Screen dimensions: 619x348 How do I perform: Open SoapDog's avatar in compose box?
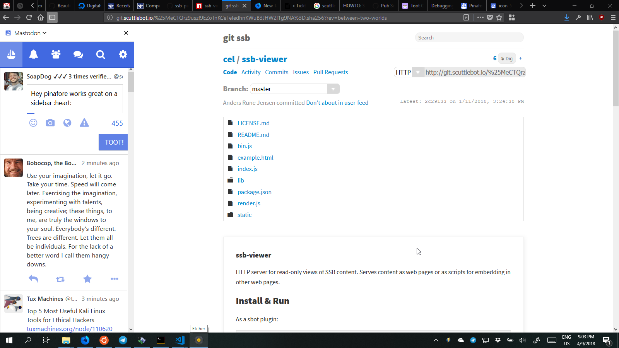(14, 81)
